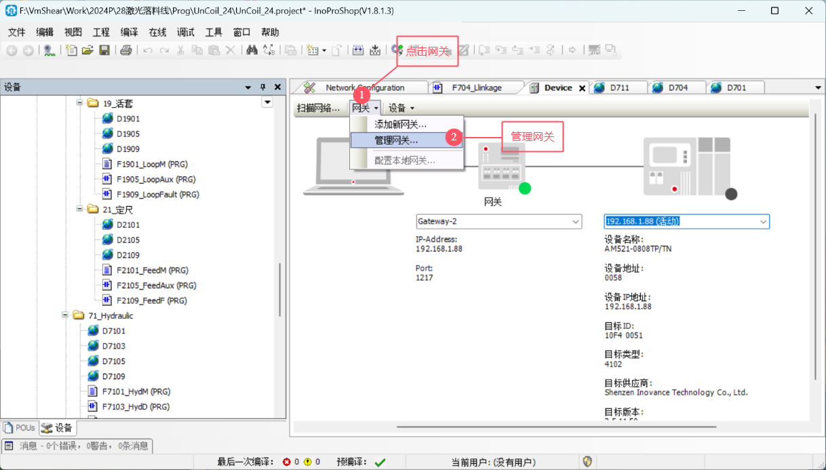Click the print toolbar icon
Viewport: 826px width, 470px height.
[x=125, y=50]
